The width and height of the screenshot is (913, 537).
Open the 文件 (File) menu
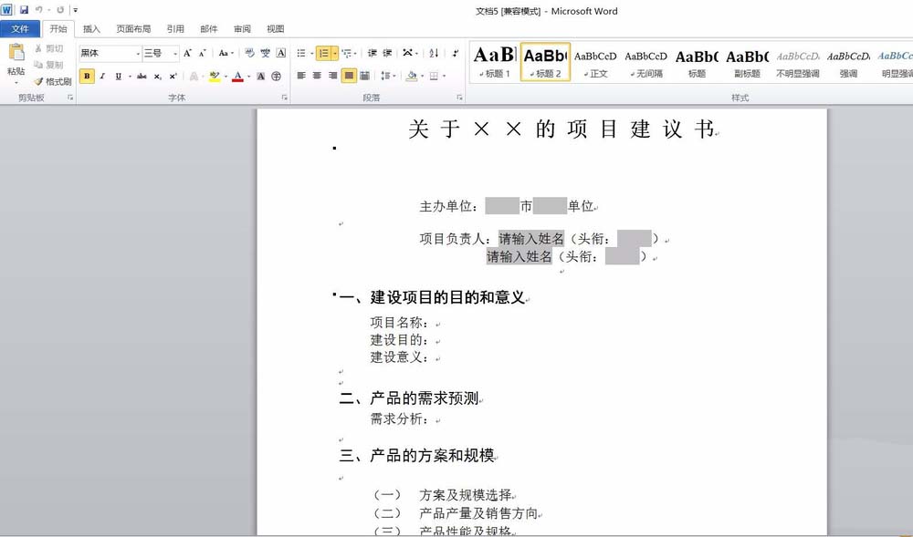(20, 29)
